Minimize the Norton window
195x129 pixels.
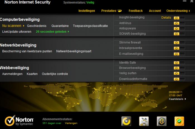[x=184, y=1]
